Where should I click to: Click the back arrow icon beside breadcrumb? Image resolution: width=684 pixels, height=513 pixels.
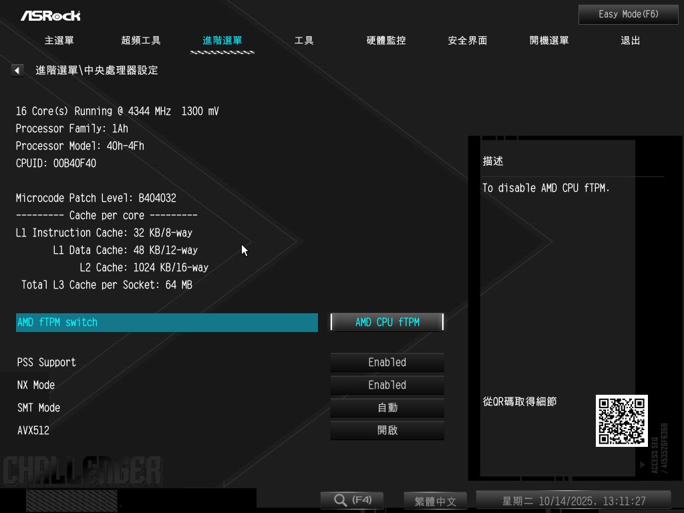coord(17,70)
